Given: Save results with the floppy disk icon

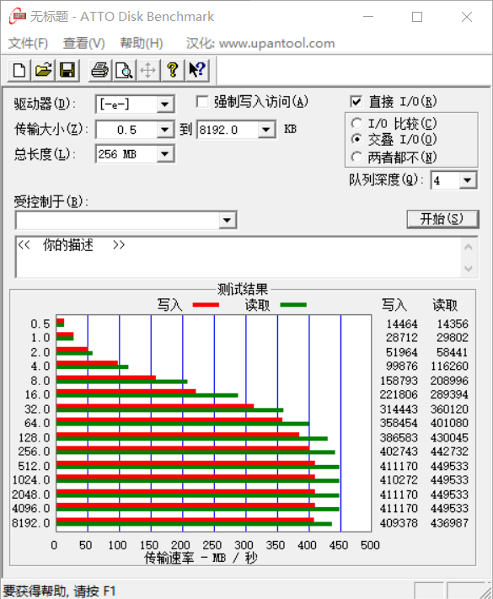Looking at the screenshot, I should point(67,70).
